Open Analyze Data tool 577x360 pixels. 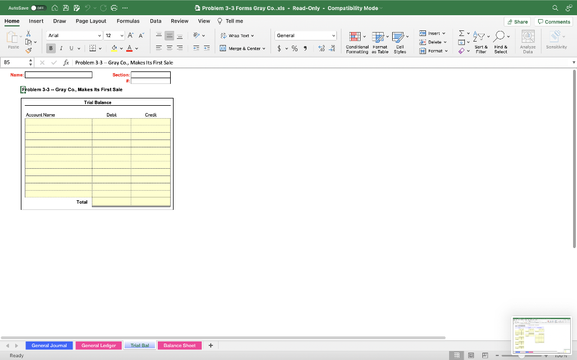527,42
